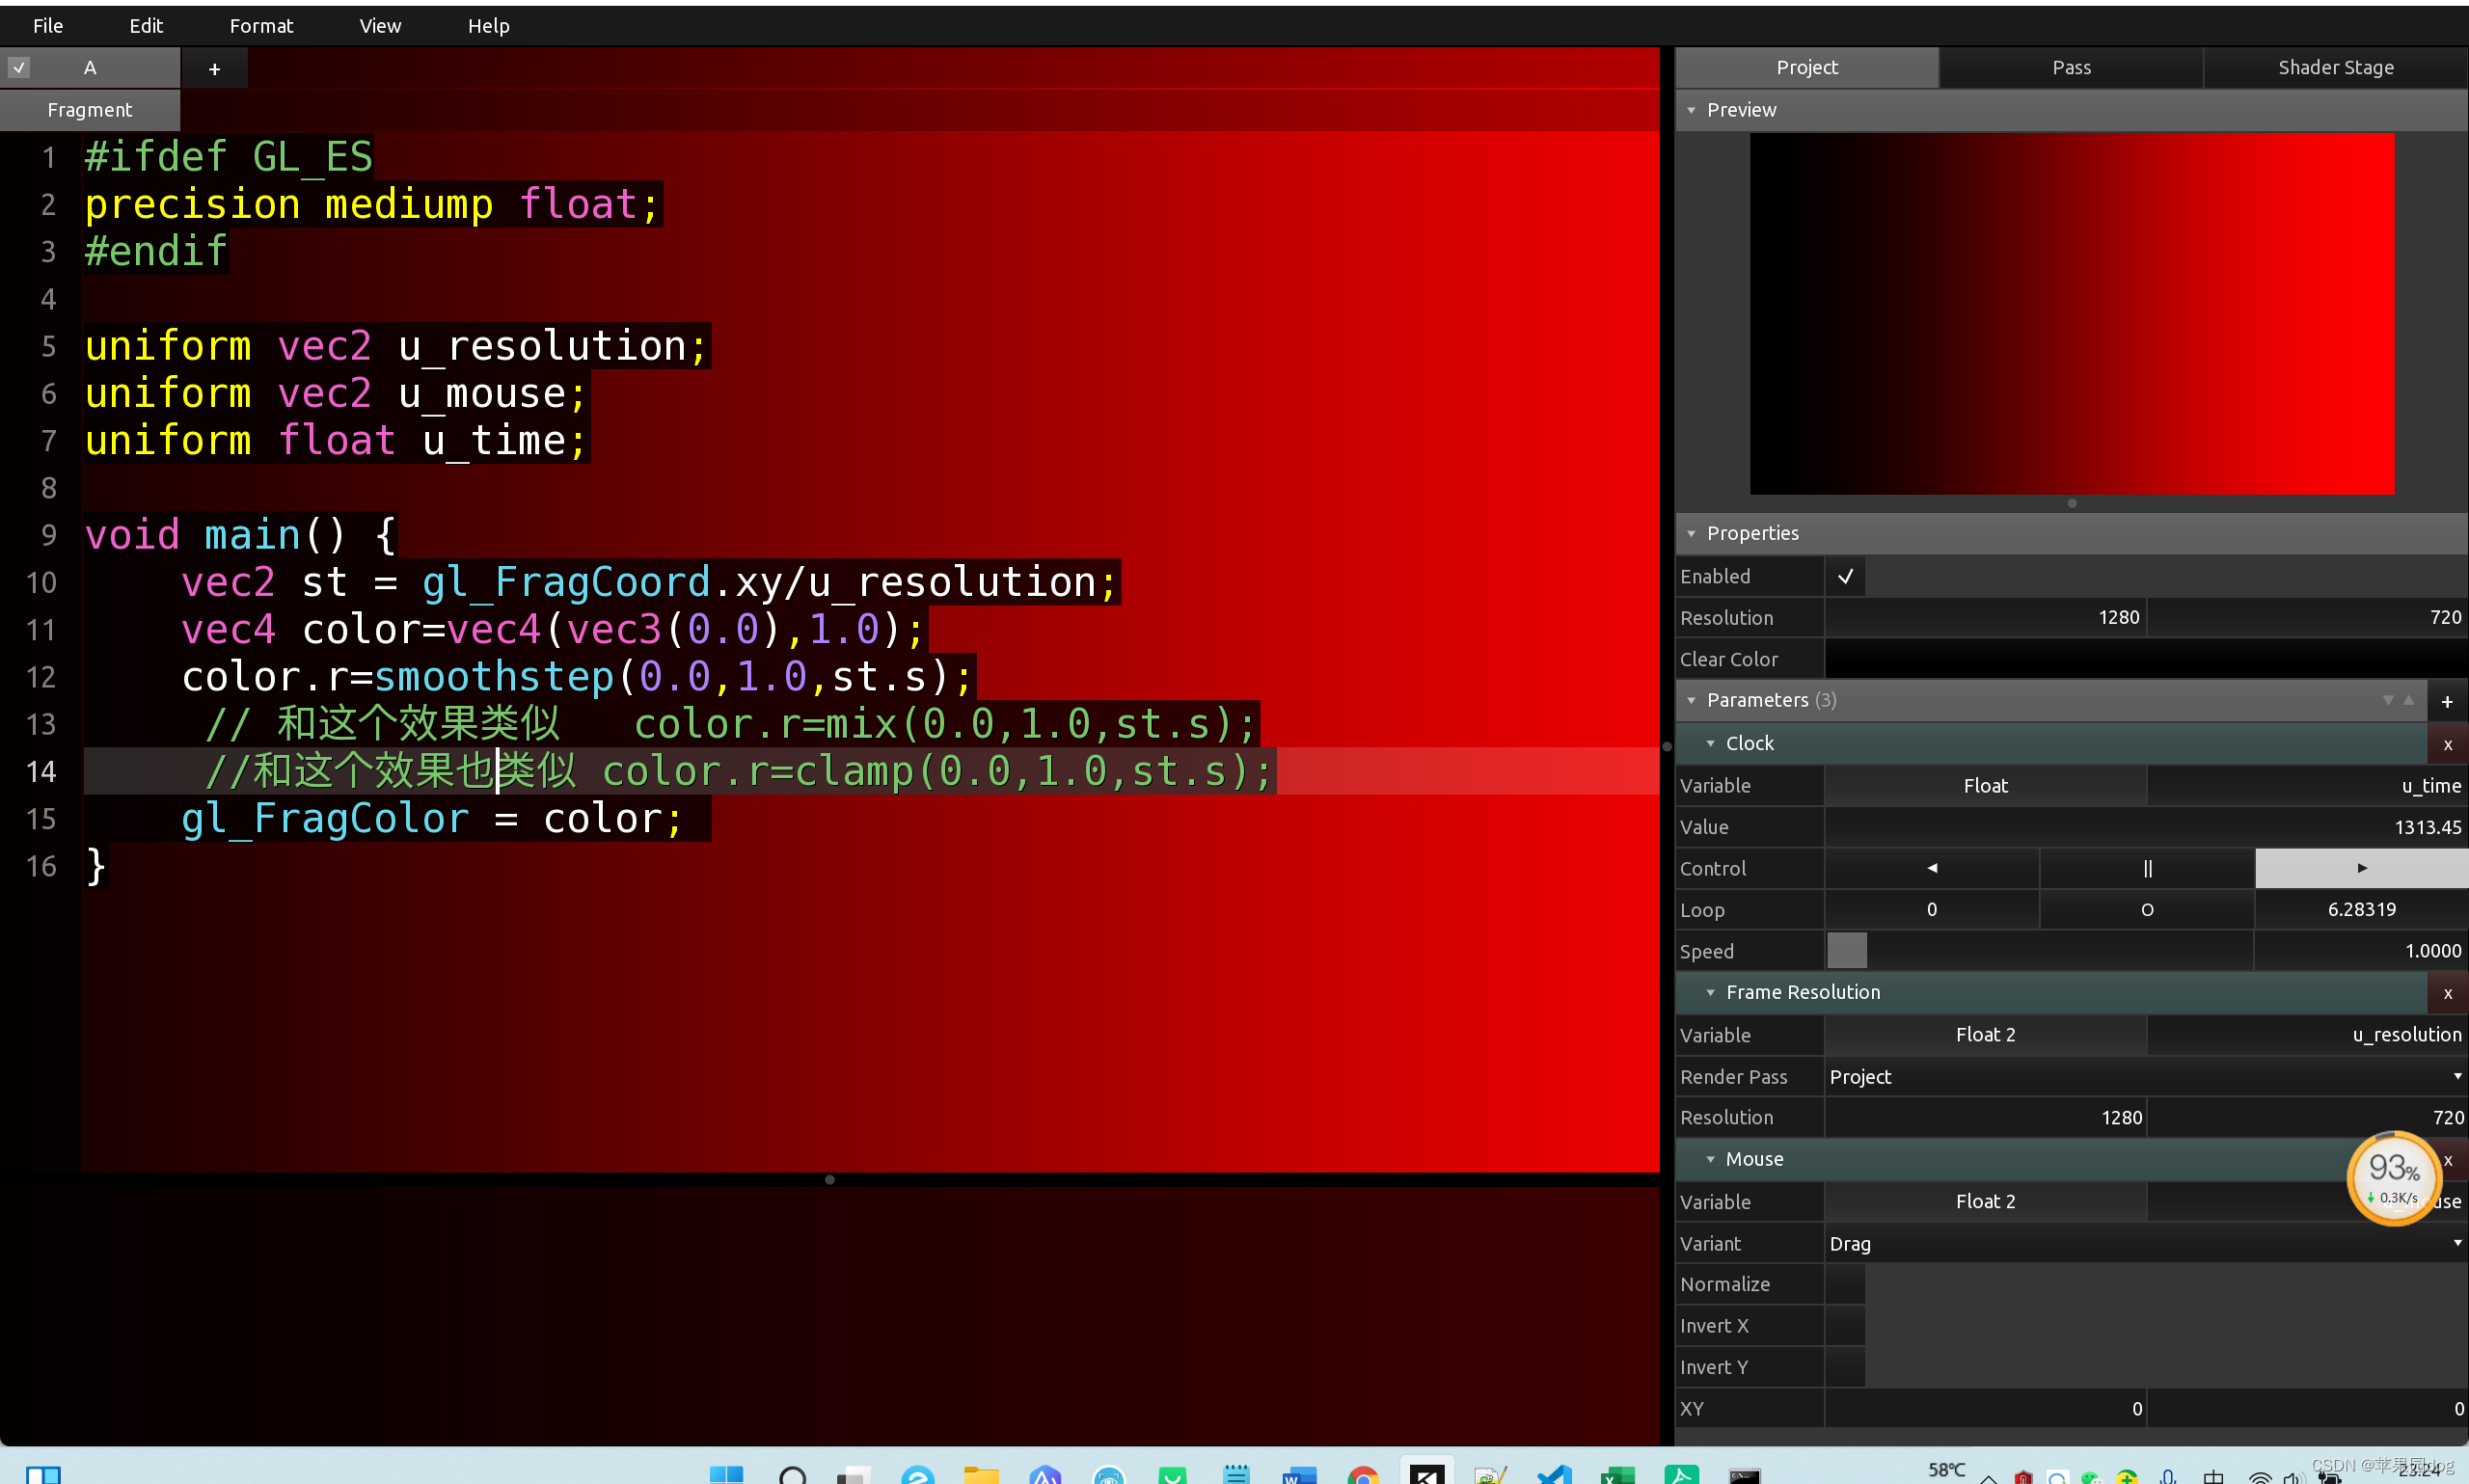This screenshot has height=1484, width=2469.
Task: Click the loop toggle circle icon
Action: click(2146, 909)
